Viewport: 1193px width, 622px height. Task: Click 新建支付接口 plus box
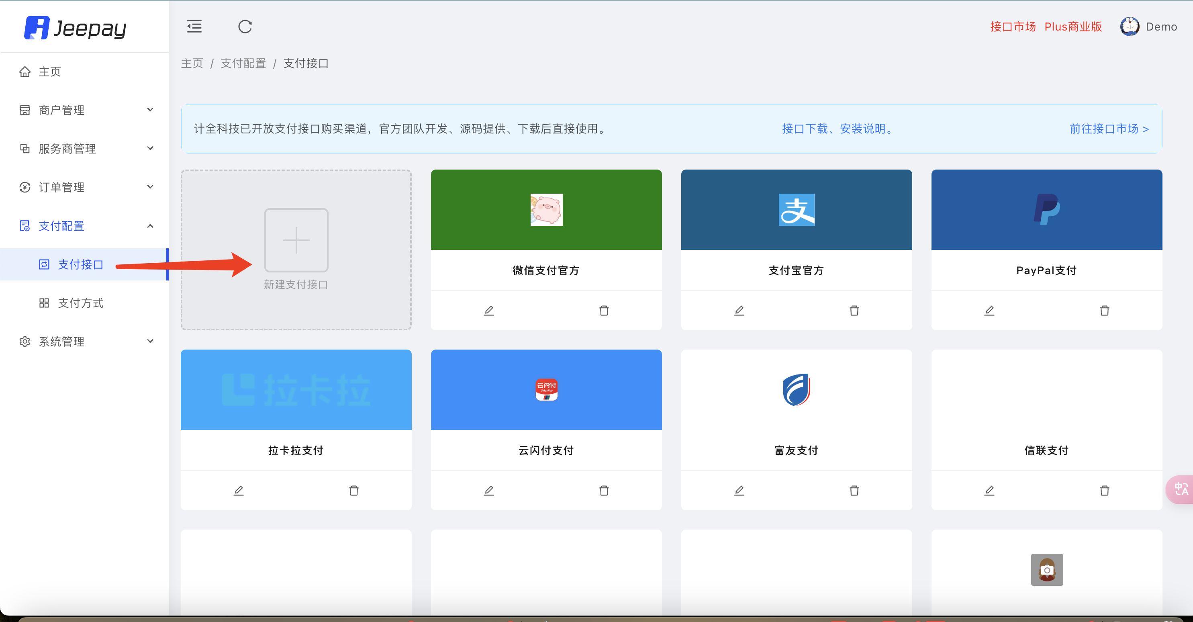click(x=296, y=240)
